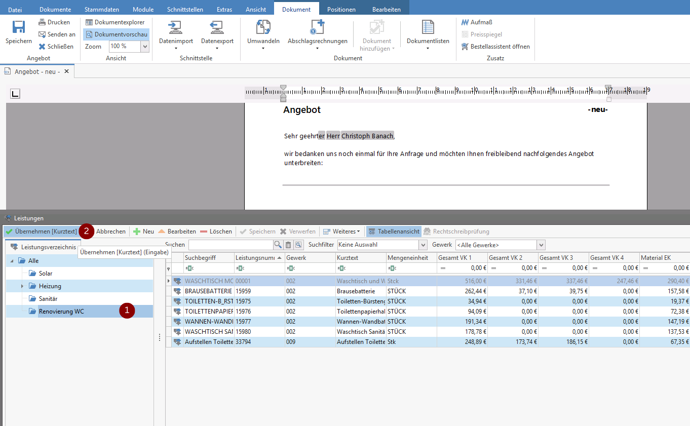
Task: Toggle the Tabellenansicht view
Action: [394, 231]
